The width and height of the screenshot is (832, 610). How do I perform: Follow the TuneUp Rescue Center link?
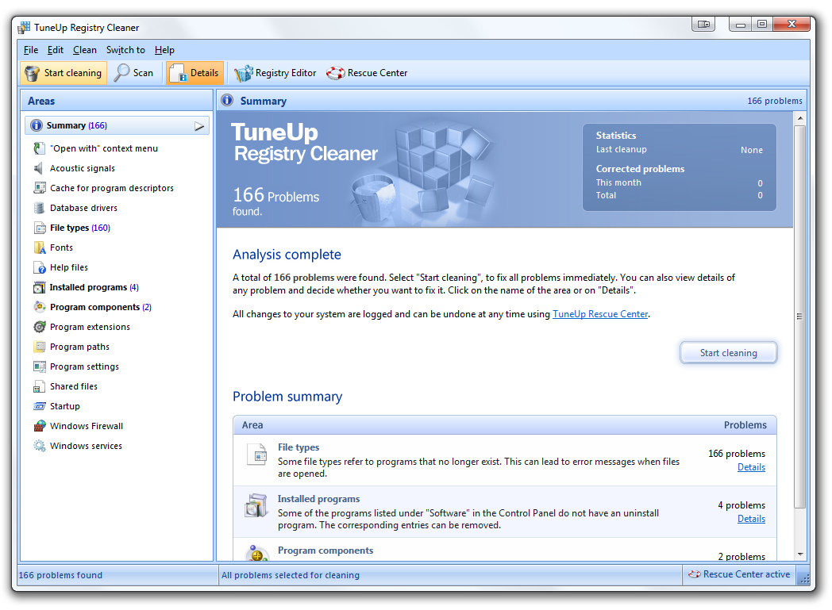click(x=600, y=314)
